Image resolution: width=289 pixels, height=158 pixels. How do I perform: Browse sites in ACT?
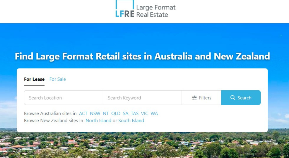coord(83,113)
